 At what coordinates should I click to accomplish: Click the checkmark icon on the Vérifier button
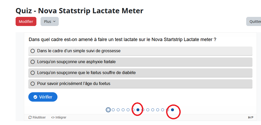point(35,97)
